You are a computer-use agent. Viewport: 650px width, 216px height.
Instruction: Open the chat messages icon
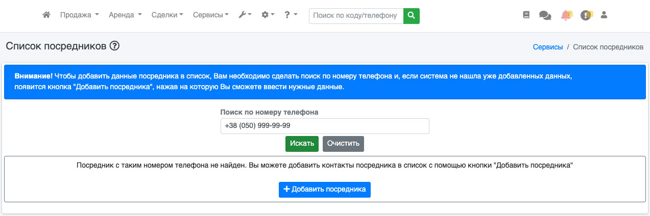coord(545,16)
